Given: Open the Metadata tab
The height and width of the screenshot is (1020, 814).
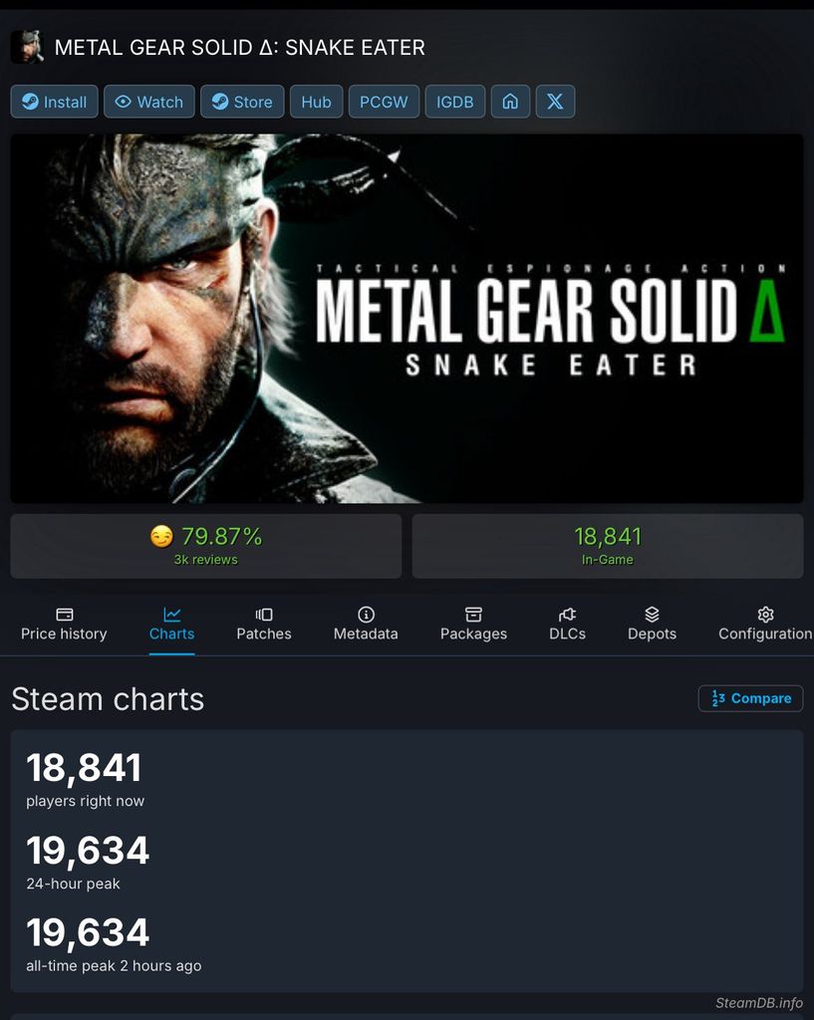Looking at the screenshot, I should (x=366, y=624).
